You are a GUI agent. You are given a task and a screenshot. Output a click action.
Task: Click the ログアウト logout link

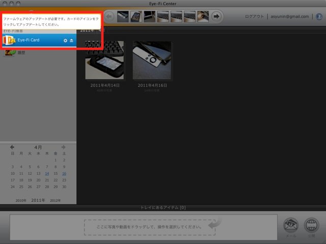tap(254, 16)
